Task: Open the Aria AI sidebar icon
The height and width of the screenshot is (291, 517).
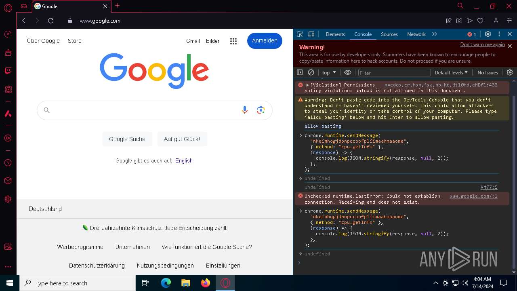Action: (8, 114)
